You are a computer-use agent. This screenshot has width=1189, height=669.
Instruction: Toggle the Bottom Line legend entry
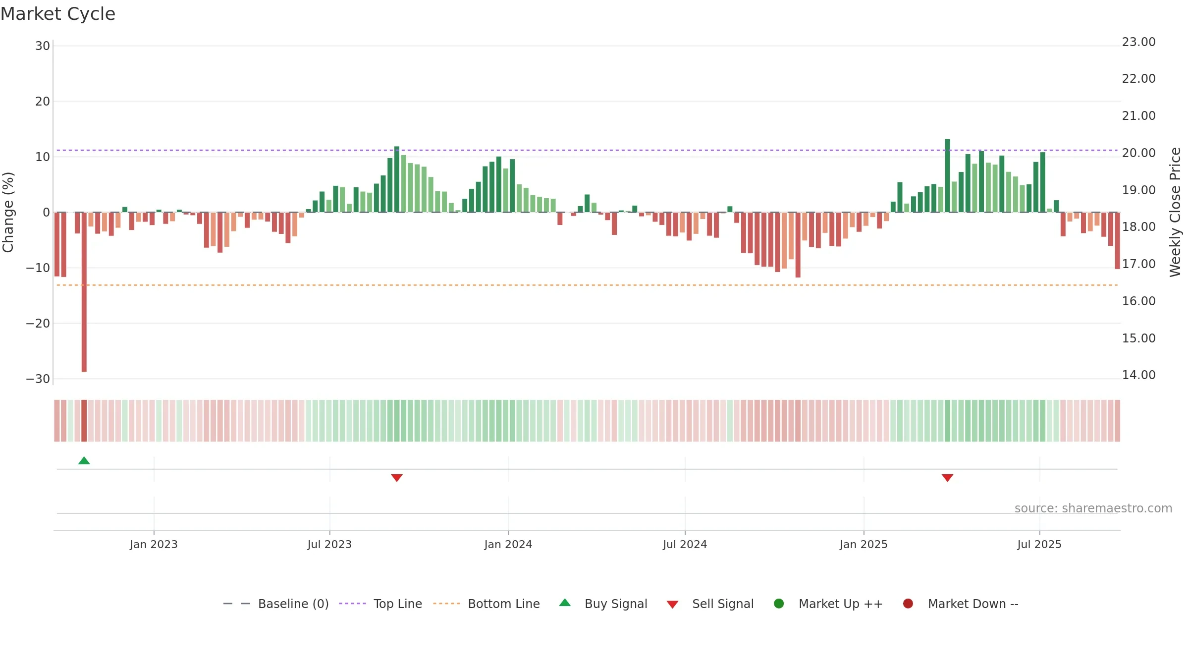click(486, 604)
